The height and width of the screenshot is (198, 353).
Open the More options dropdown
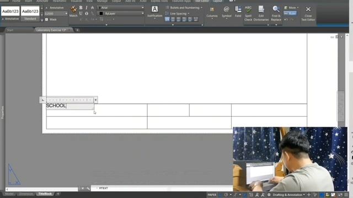[x=291, y=8]
